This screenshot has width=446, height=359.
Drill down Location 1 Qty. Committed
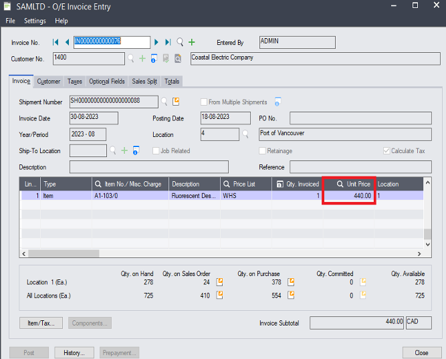point(363,282)
